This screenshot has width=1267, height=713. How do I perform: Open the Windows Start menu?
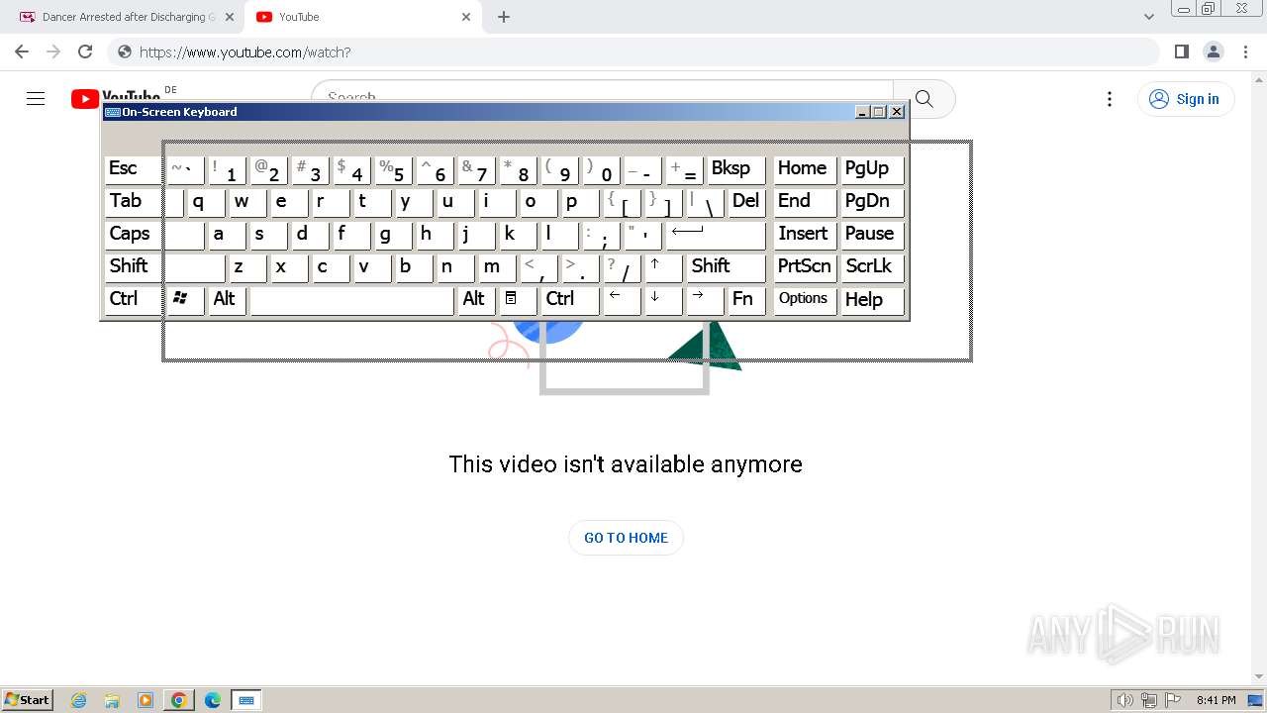tap(27, 699)
